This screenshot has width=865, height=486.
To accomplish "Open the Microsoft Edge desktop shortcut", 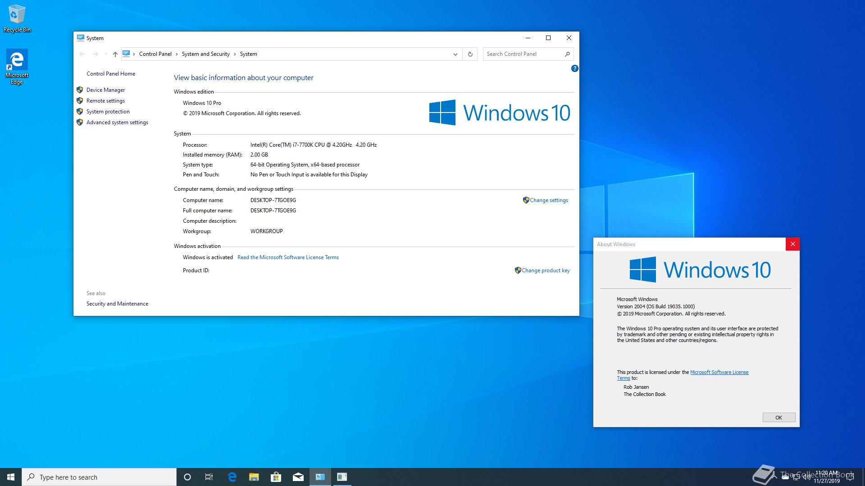I will coord(17,67).
